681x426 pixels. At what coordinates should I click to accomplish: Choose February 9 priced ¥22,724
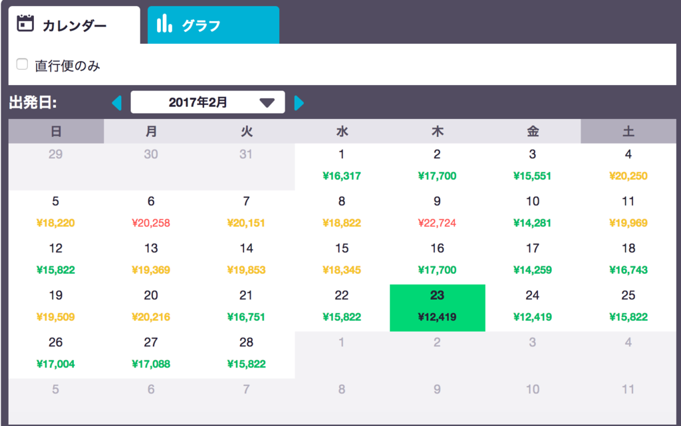point(438,214)
